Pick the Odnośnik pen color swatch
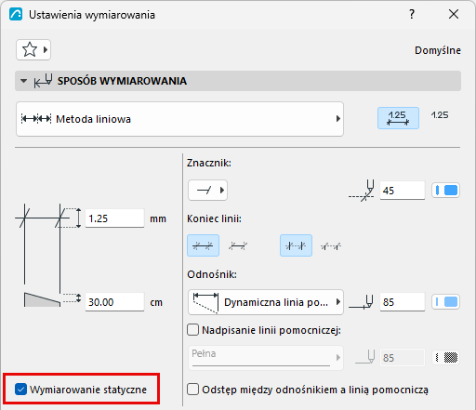Viewport: 476px width, 410px height. [x=445, y=302]
